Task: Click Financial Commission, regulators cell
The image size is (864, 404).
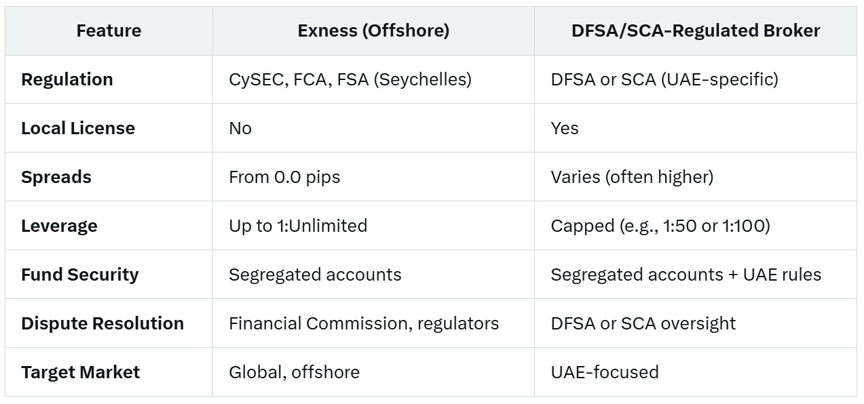Action: [364, 323]
